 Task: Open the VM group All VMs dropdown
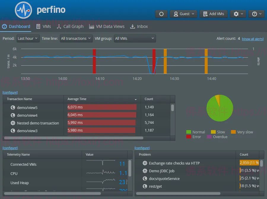coord(135,38)
